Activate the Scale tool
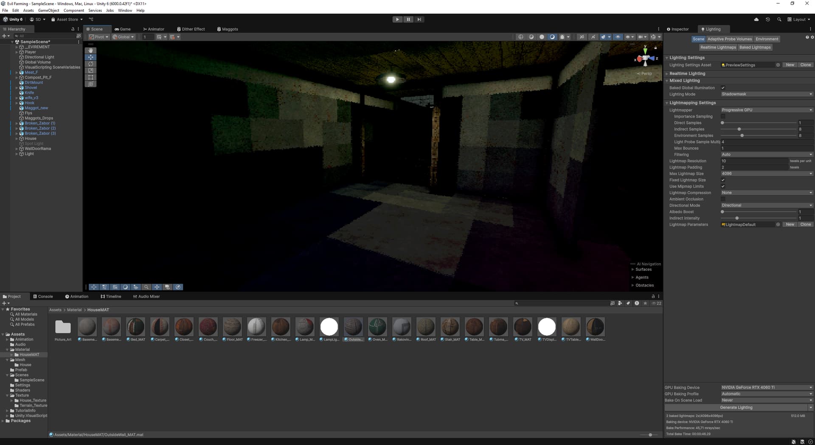Screen dimensions: 815x445 pyautogui.click(x=90, y=70)
